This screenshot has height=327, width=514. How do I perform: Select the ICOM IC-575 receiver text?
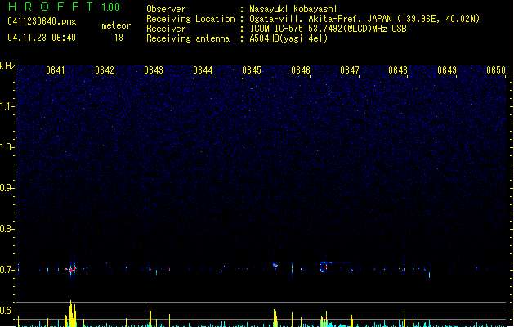click(328, 29)
